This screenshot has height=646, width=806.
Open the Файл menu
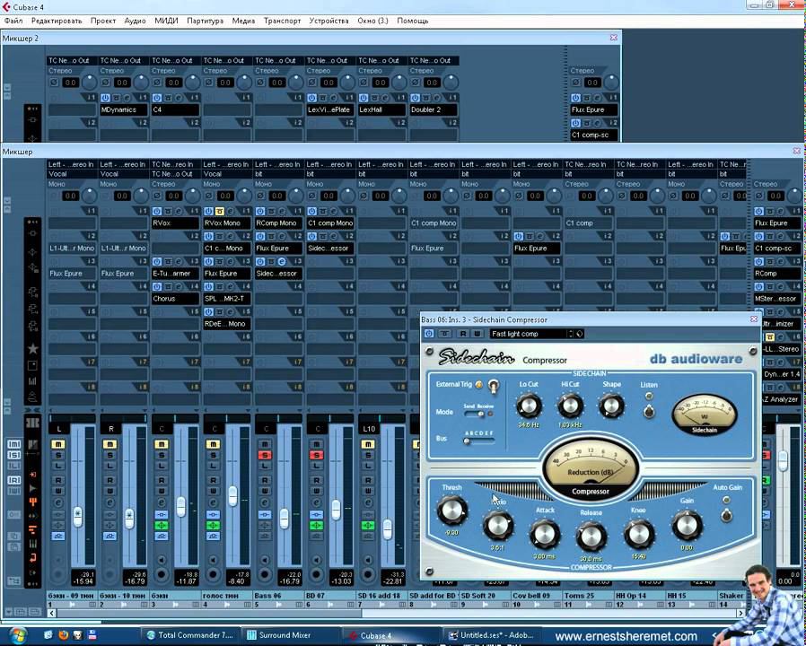pos(13,21)
